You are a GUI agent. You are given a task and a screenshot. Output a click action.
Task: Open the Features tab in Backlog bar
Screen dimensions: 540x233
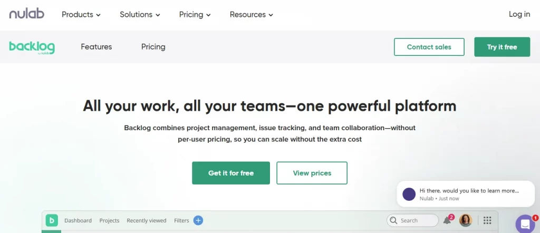[x=97, y=47]
